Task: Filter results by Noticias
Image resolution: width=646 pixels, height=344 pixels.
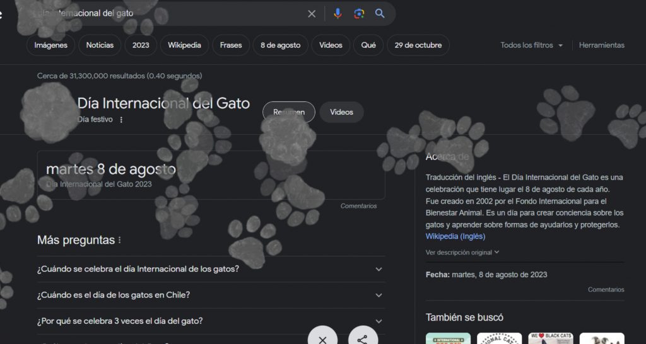Action: click(x=100, y=45)
